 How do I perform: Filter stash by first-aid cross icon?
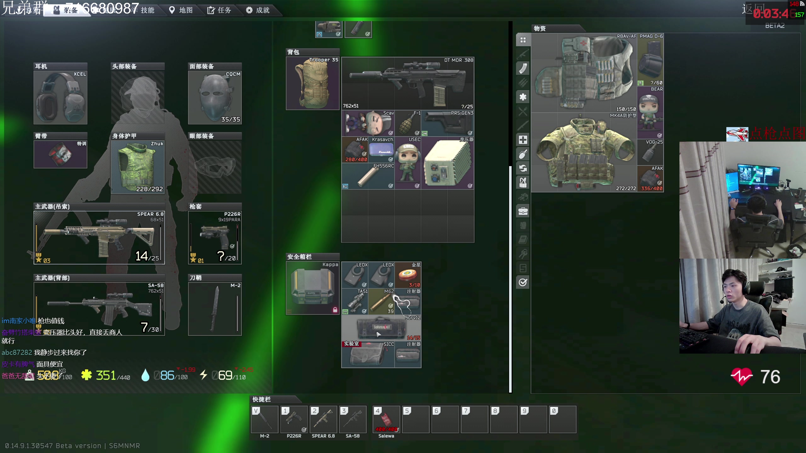click(x=523, y=140)
